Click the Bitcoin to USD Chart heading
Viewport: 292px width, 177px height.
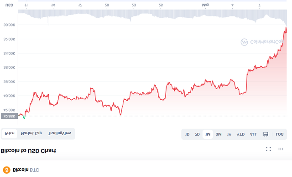[28, 151]
